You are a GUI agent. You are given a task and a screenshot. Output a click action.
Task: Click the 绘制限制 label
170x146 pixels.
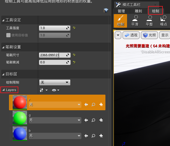13,82
